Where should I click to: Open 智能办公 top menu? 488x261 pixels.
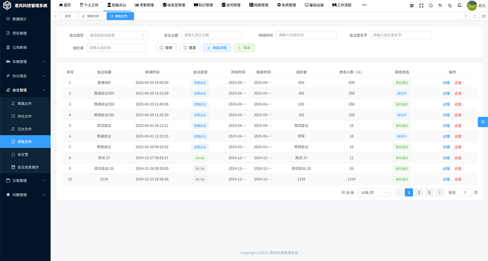click(x=117, y=5)
